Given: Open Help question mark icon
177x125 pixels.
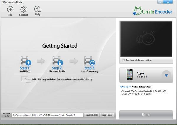Looking at the screenshot, I should pos(37,9).
